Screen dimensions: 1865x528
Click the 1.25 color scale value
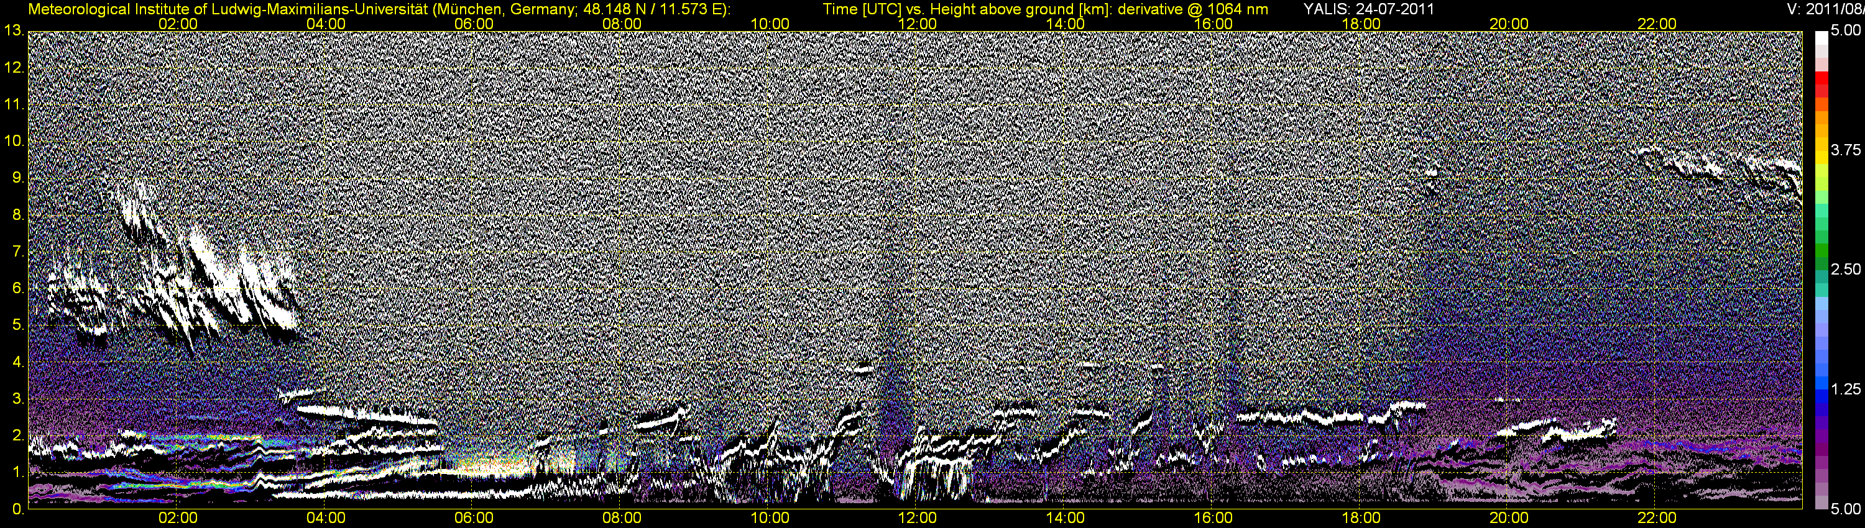[1846, 389]
